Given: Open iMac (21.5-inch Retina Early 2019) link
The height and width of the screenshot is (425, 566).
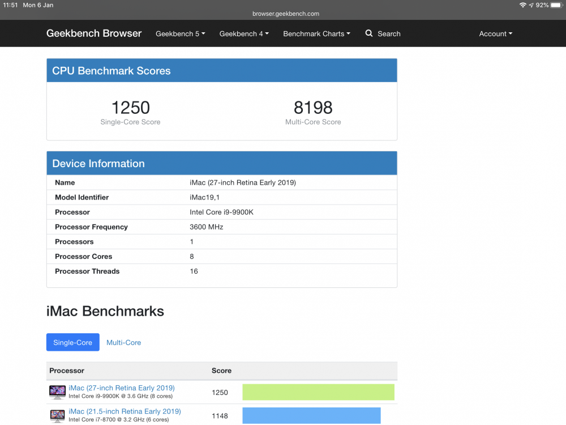Looking at the screenshot, I should 125,411.
